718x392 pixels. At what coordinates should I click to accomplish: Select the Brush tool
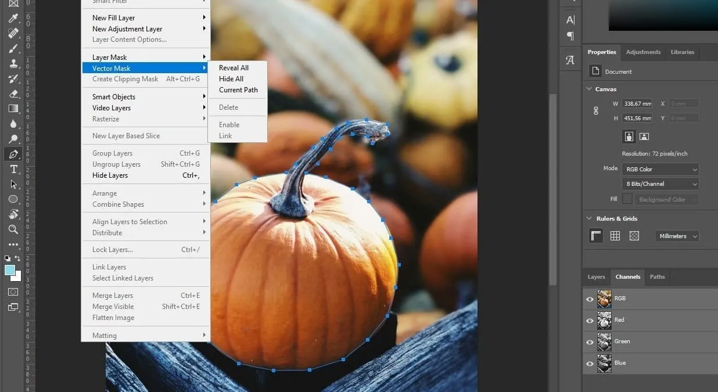pos(13,49)
